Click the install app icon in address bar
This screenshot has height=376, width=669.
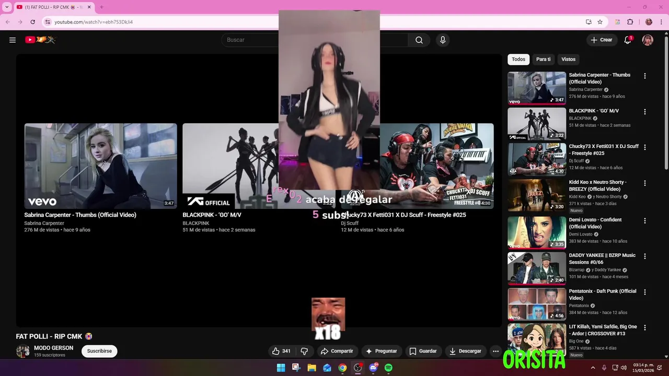pos(589,22)
